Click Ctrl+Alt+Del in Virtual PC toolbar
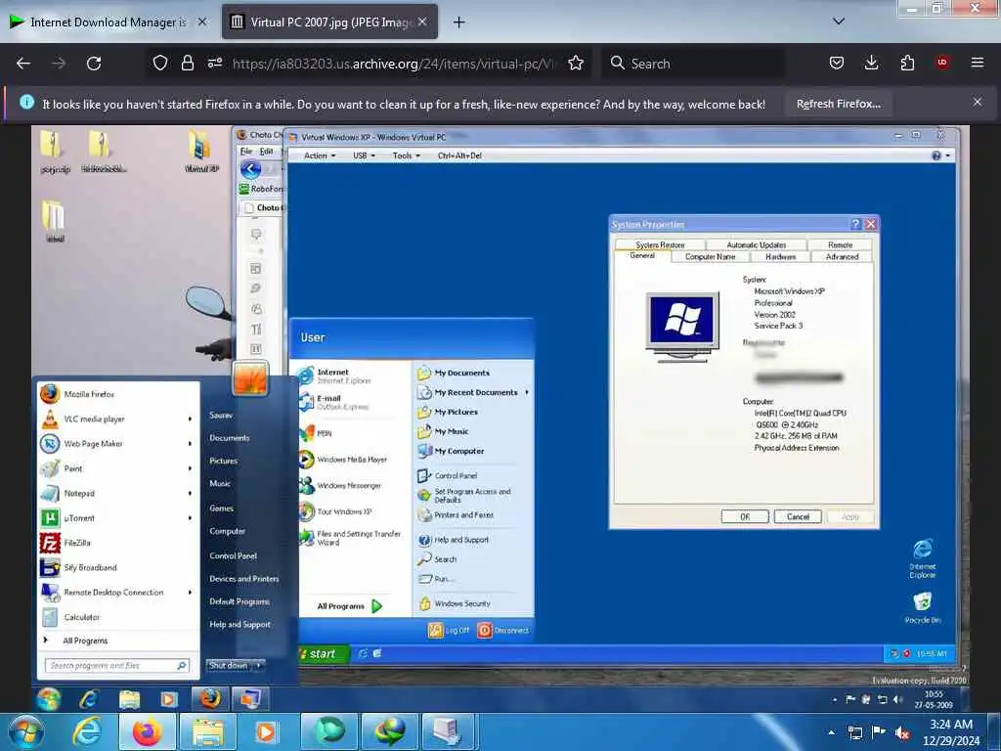 tap(459, 155)
